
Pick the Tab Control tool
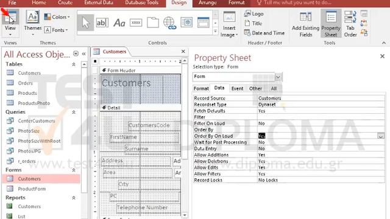[153, 23]
